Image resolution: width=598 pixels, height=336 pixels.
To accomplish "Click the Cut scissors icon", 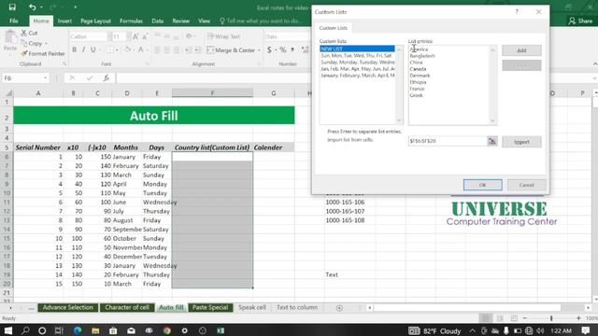I will pos(24,34).
